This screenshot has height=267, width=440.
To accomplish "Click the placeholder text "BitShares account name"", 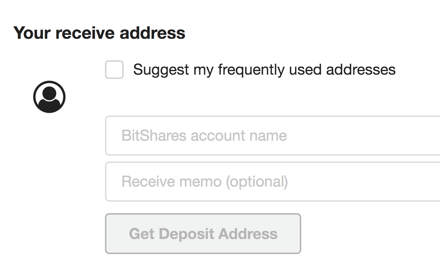I will click(204, 136).
